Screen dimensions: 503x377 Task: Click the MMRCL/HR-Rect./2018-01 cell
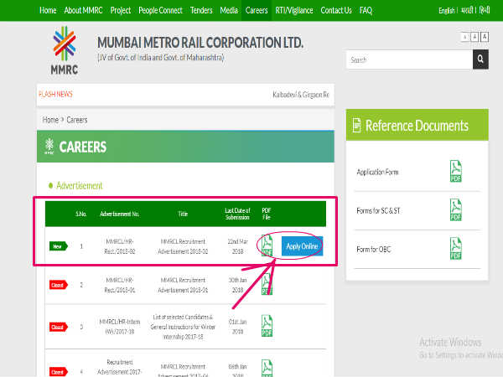120,285
